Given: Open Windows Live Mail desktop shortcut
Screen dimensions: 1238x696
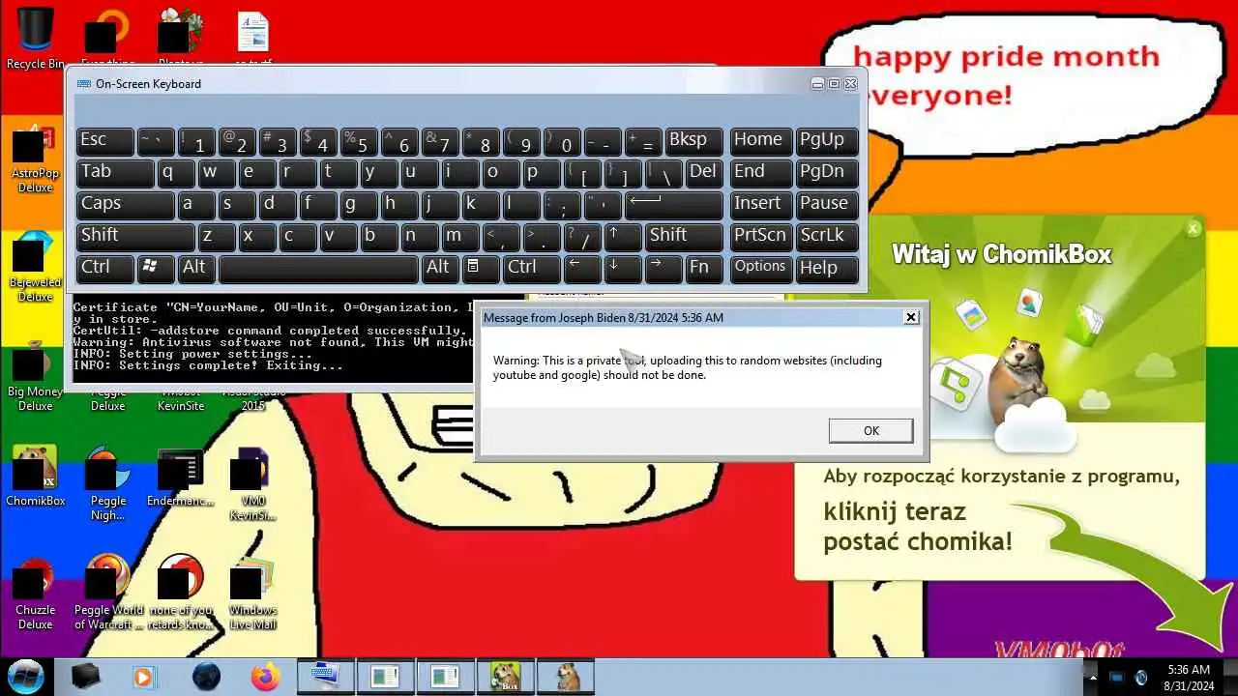Looking at the screenshot, I should 252,593.
